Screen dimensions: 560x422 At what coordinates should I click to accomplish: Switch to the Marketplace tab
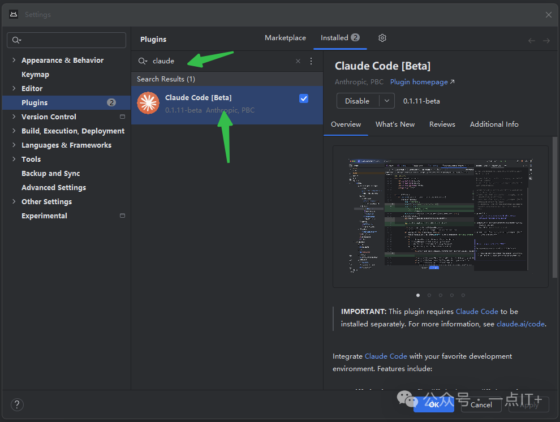click(x=285, y=38)
